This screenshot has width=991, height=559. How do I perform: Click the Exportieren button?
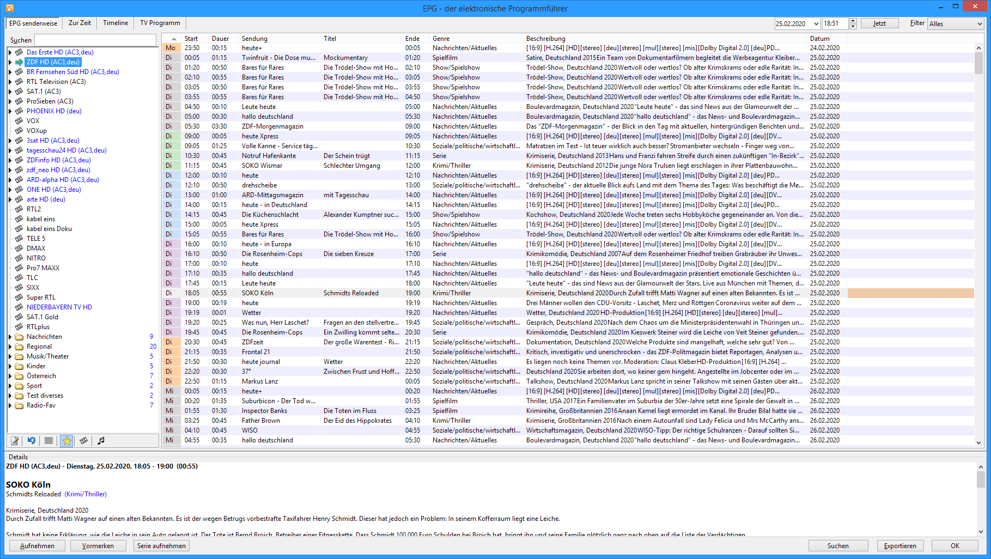[899, 545]
